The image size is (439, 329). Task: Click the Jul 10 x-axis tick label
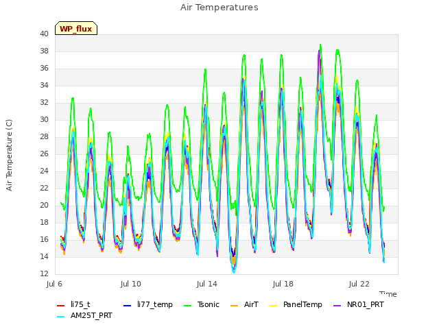coord(131,284)
